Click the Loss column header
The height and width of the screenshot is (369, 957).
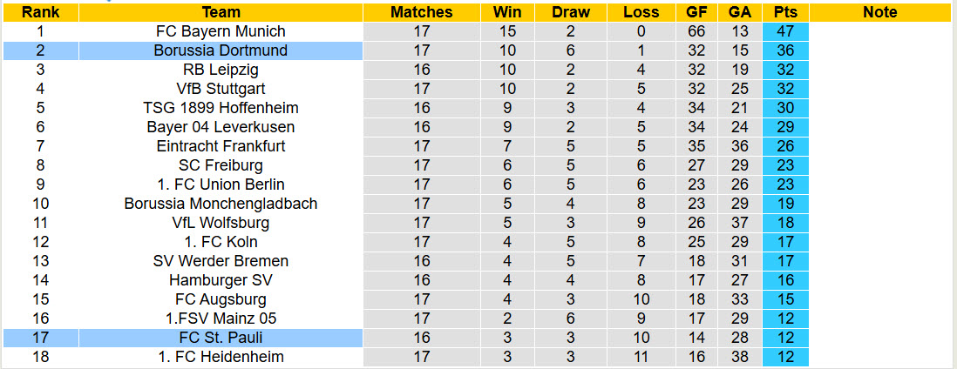pyautogui.click(x=641, y=12)
